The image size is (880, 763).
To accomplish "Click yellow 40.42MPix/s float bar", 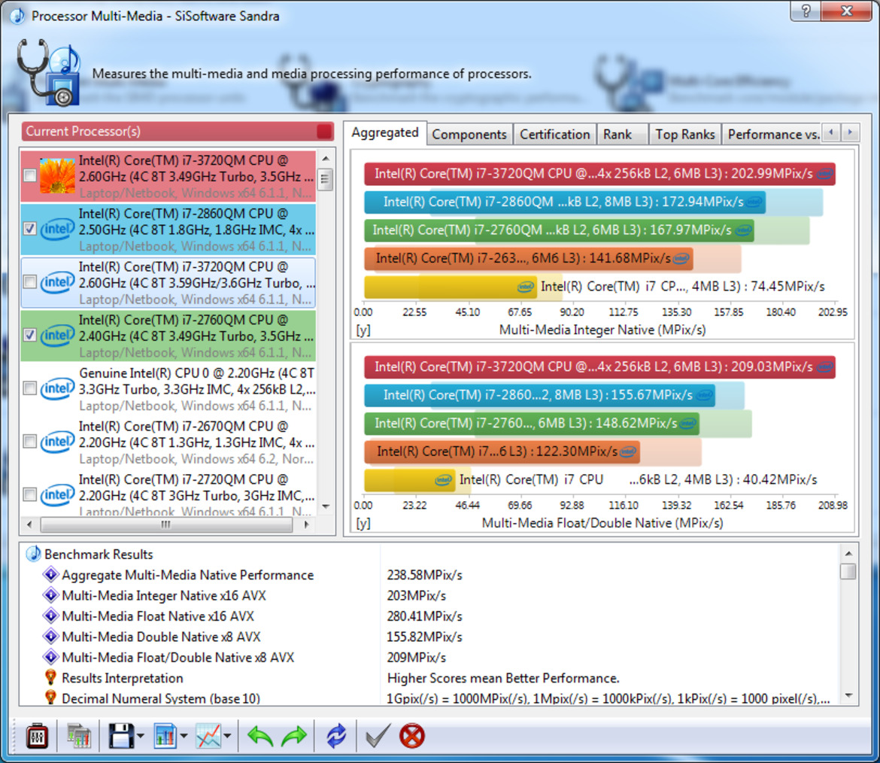I will [410, 479].
